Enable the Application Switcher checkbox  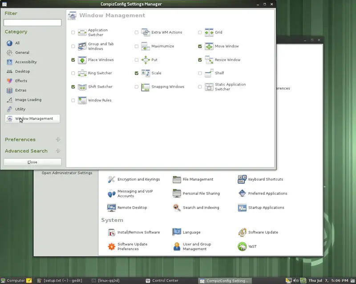(x=73, y=32)
